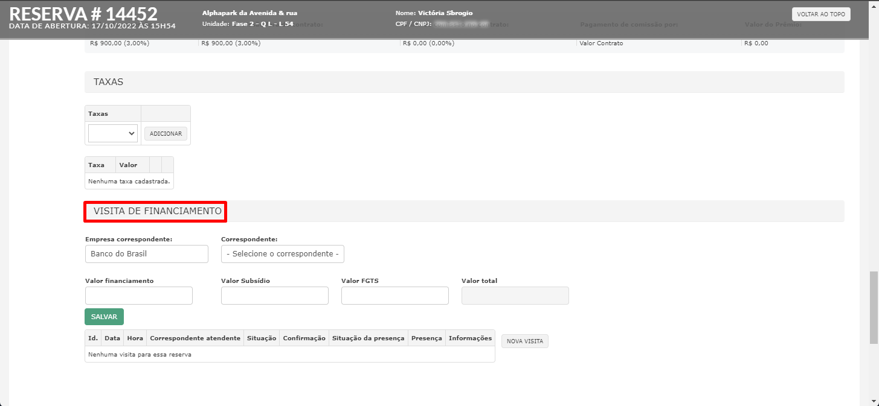Click the Id. column header

tap(93, 338)
